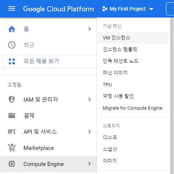Click the Marketplace shopping cart icon
This screenshot has width=174, height=174.
12,148
